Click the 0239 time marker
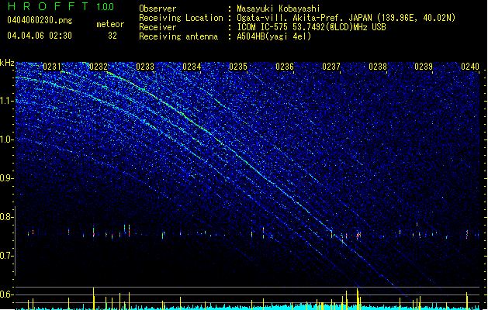 pos(424,67)
